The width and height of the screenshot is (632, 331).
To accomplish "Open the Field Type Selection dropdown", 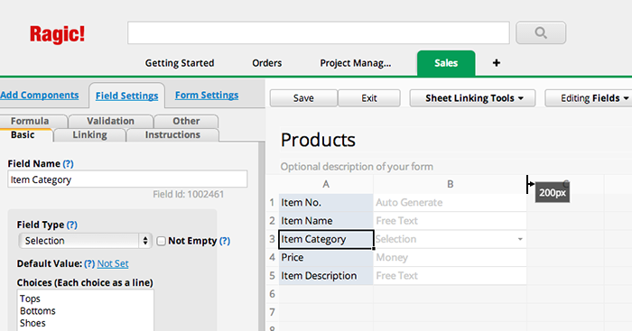I will click(85, 241).
